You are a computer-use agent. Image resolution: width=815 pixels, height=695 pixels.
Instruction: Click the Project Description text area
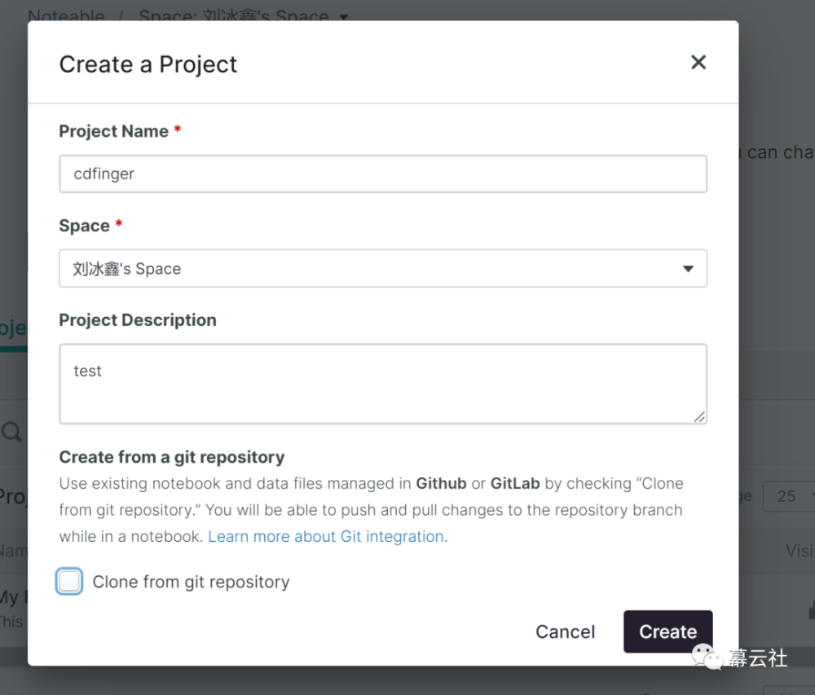[x=383, y=384]
